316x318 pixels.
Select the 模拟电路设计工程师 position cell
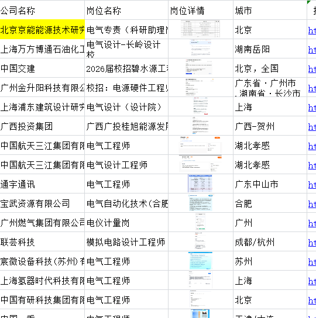tap(126, 241)
